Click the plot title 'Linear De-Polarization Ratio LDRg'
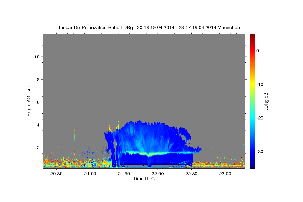Screen dimensions: 303x202 click(96, 28)
